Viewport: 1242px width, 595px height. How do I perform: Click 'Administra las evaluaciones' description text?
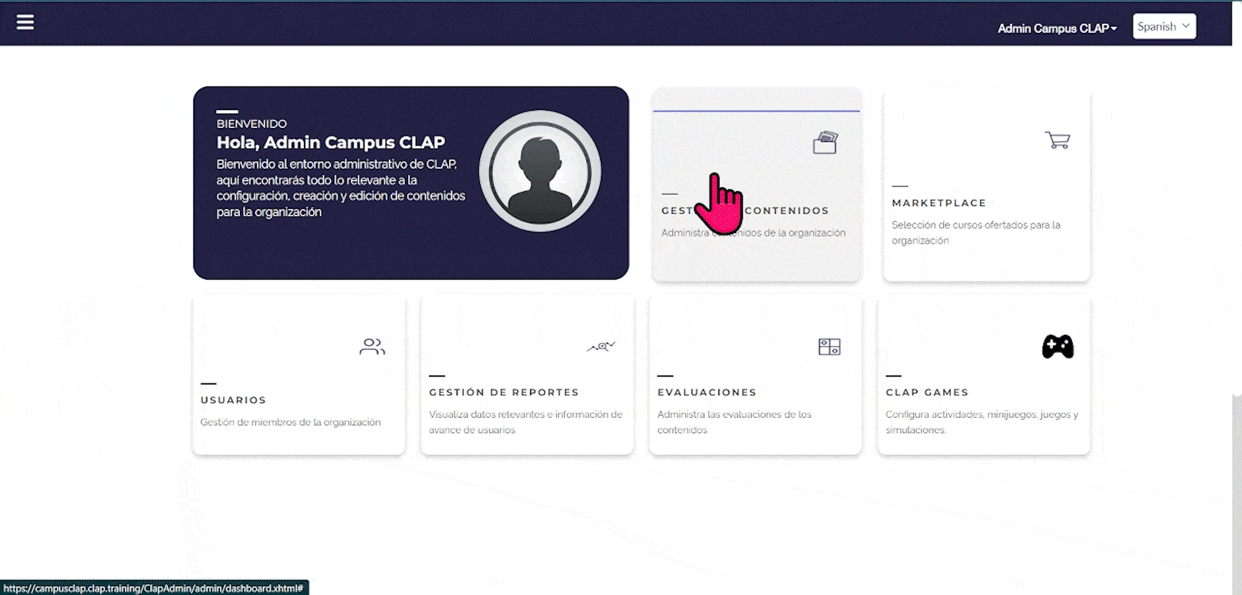coord(734,422)
